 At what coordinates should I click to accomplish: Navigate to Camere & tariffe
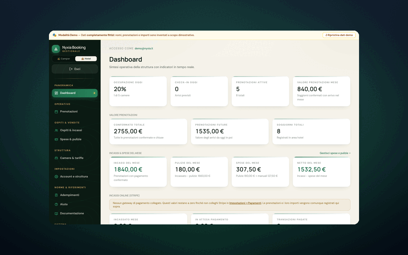pyautogui.click(x=75, y=158)
